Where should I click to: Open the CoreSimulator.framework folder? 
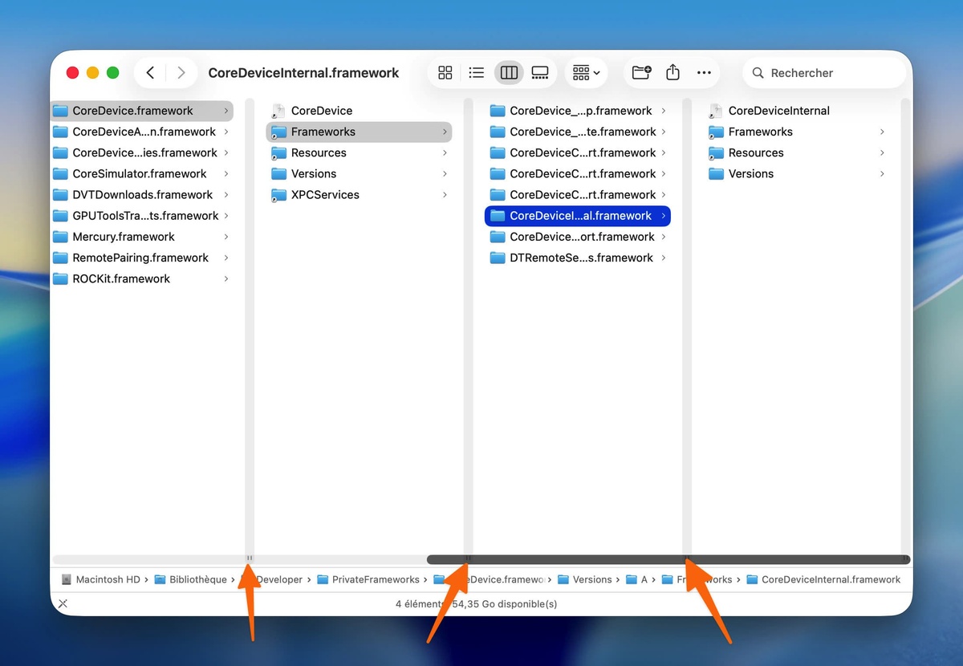coord(142,173)
